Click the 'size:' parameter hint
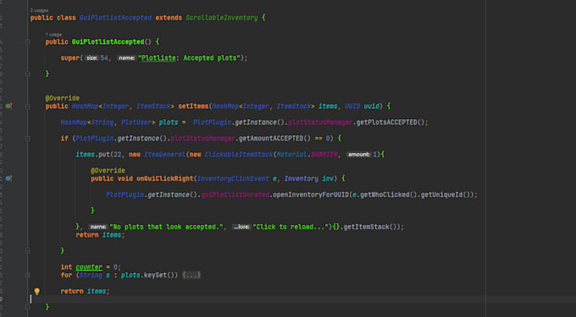The image size is (576, 317). pos(91,57)
